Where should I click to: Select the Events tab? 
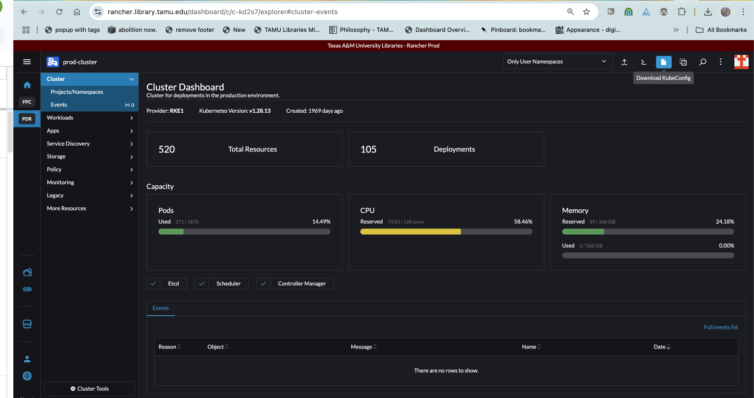tap(161, 308)
